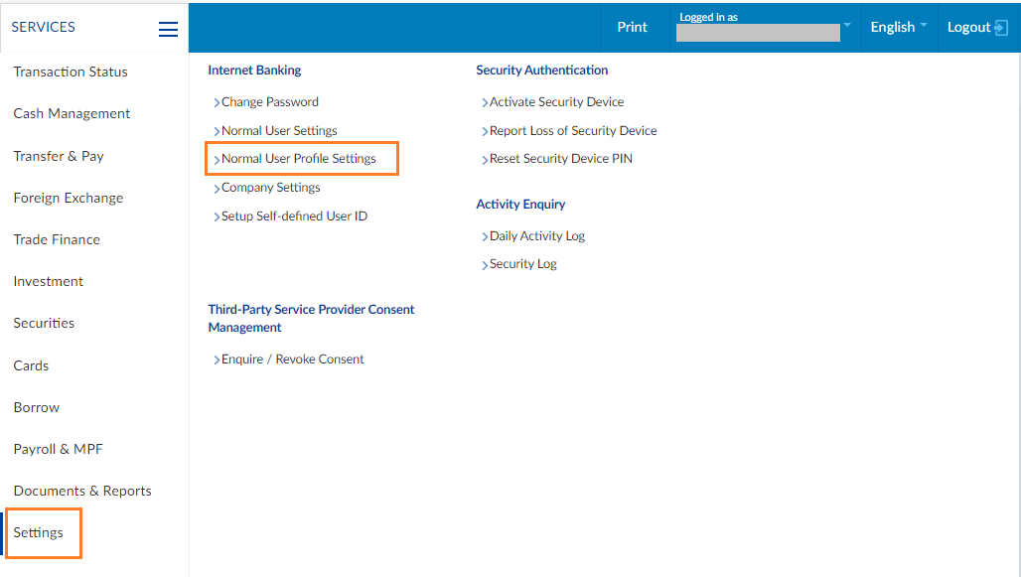The width and height of the screenshot is (1021, 577).
Task: Click the Logout door icon
Action: click(1001, 28)
